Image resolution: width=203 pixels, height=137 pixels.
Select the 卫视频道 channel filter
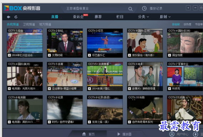pyautogui.click(x=29, y=25)
